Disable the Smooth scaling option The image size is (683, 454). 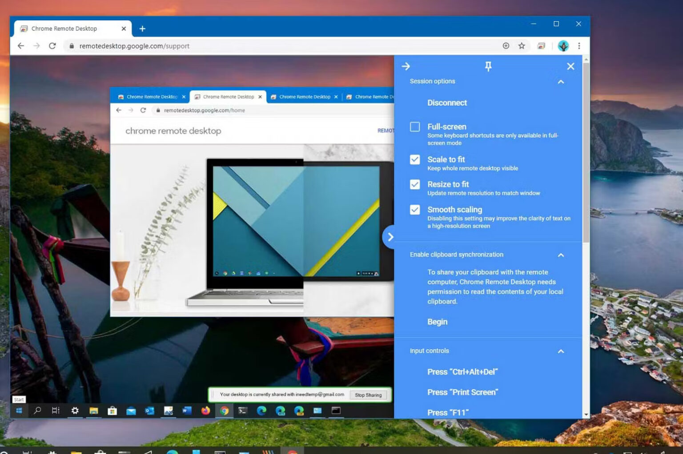pyautogui.click(x=414, y=210)
